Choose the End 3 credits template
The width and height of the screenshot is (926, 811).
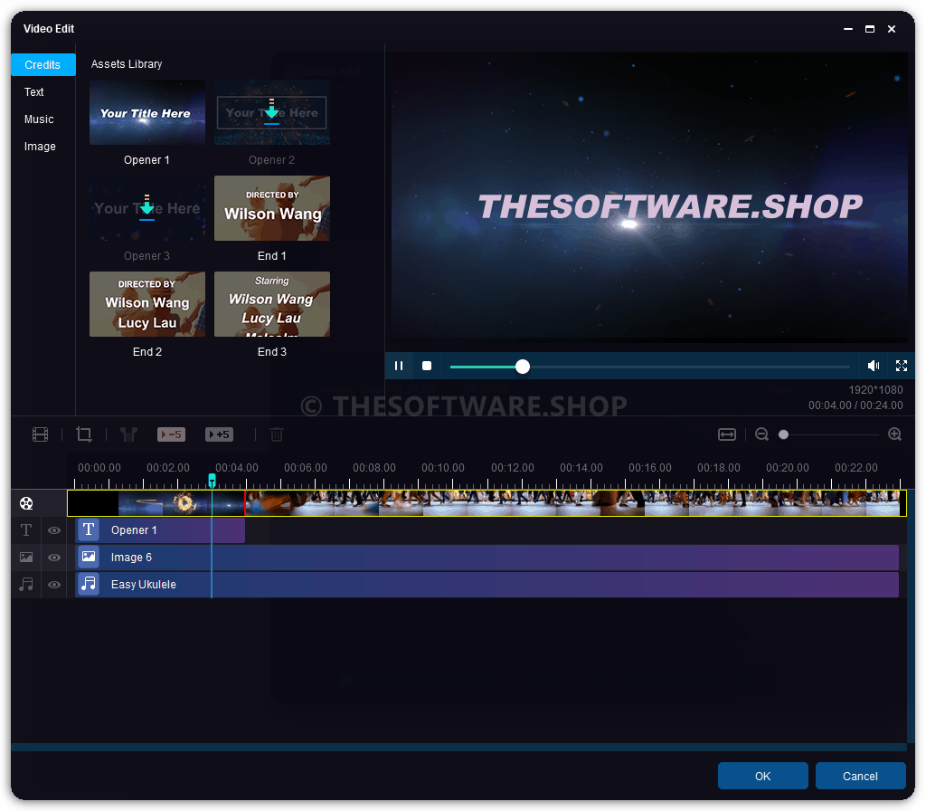click(x=271, y=304)
